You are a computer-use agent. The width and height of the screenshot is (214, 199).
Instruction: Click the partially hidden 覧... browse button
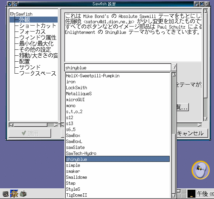pos(183,107)
